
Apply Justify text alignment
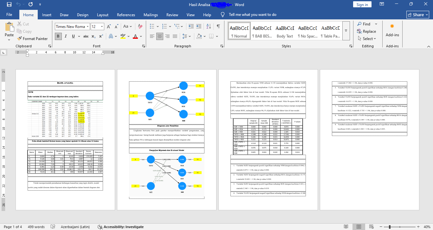[x=174, y=36]
